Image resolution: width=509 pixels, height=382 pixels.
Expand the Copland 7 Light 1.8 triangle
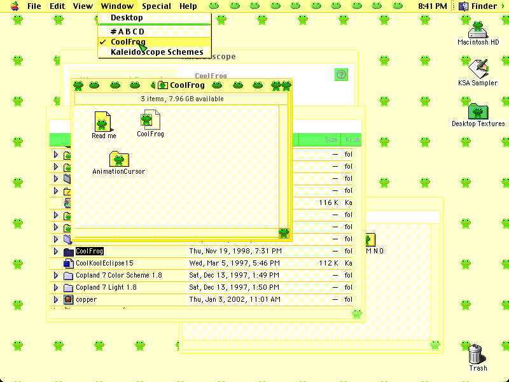click(x=56, y=288)
